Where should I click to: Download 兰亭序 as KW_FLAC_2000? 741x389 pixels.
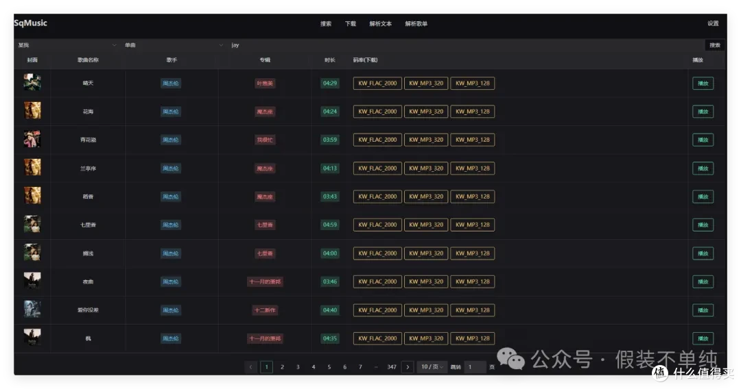(377, 168)
